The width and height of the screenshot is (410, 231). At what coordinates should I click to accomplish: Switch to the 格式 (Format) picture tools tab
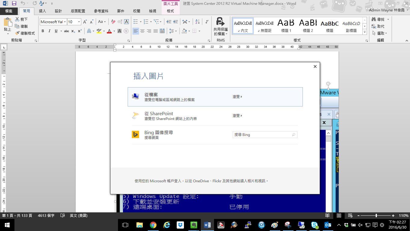[x=170, y=11]
